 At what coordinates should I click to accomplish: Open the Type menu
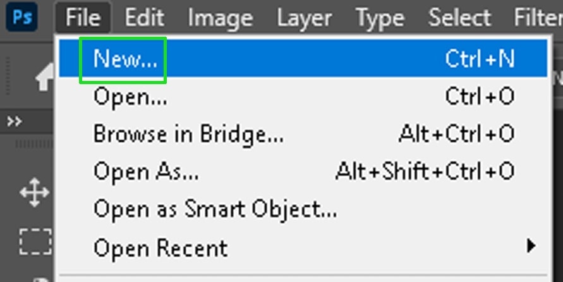point(380,17)
